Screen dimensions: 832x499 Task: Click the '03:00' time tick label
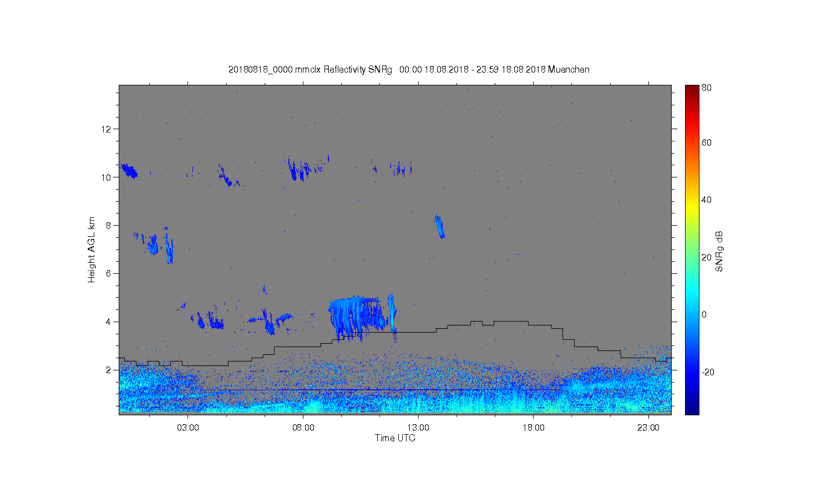pyautogui.click(x=188, y=428)
